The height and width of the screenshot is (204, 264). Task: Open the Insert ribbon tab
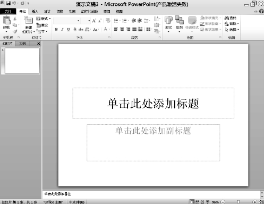point(35,12)
